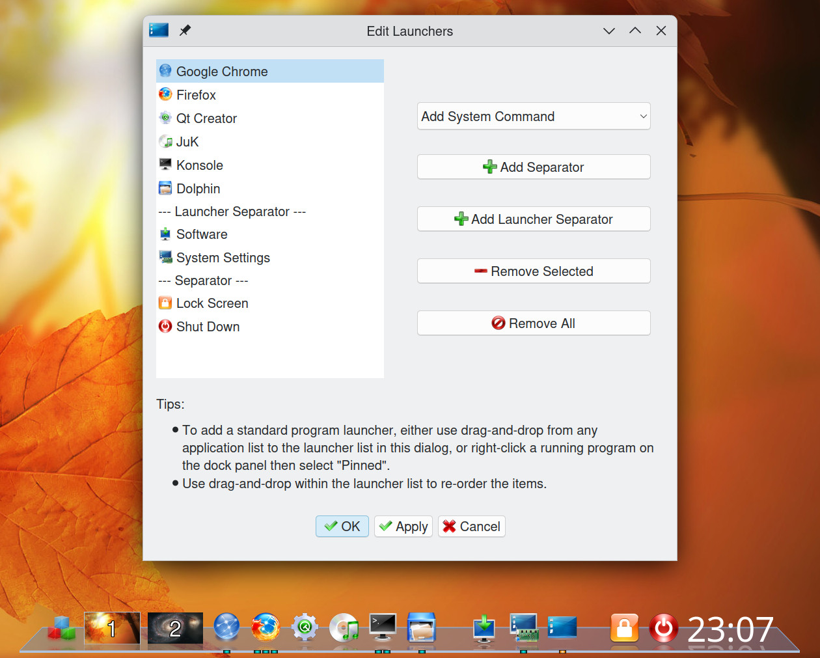Screen dimensions: 820x658
Task: Confirm with the OK button
Action: coord(342,527)
